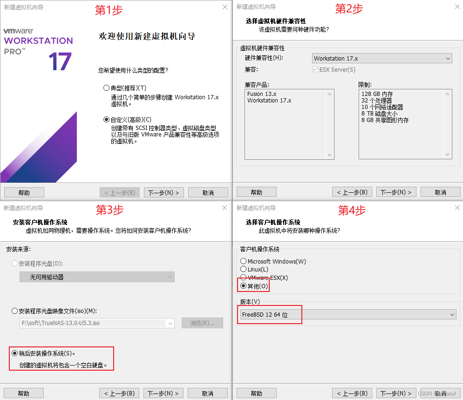Click 下一步 button in step 2 wizard
463x400 pixels.
[396, 192]
